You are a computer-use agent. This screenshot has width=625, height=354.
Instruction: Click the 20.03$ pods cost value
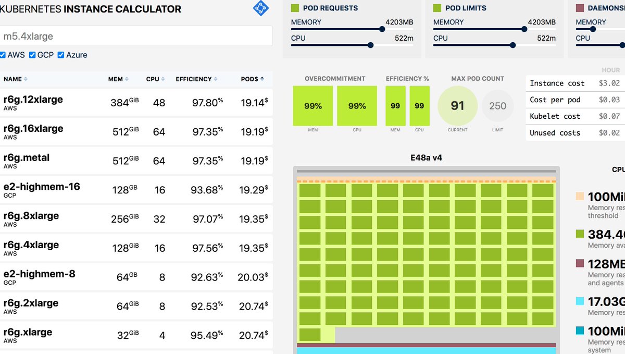click(253, 277)
